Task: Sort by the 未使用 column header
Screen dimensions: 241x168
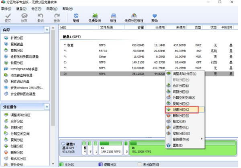Action: coord(177,27)
